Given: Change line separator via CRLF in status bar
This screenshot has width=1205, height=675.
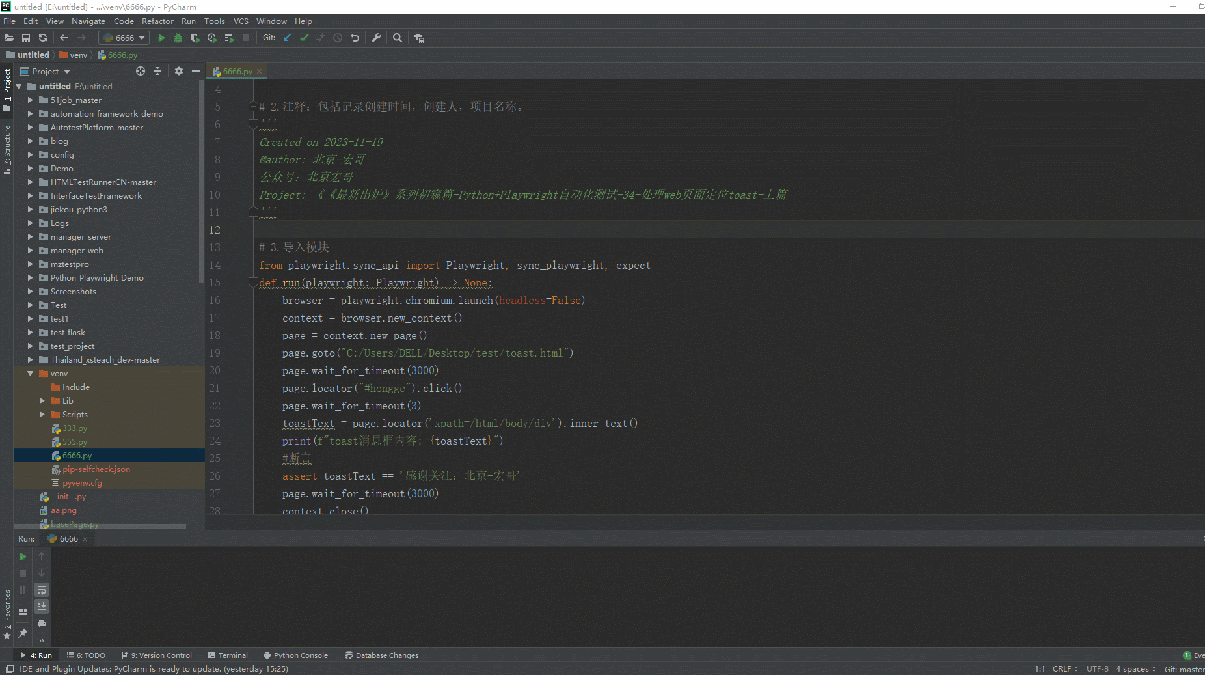Looking at the screenshot, I should pos(1065,669).
